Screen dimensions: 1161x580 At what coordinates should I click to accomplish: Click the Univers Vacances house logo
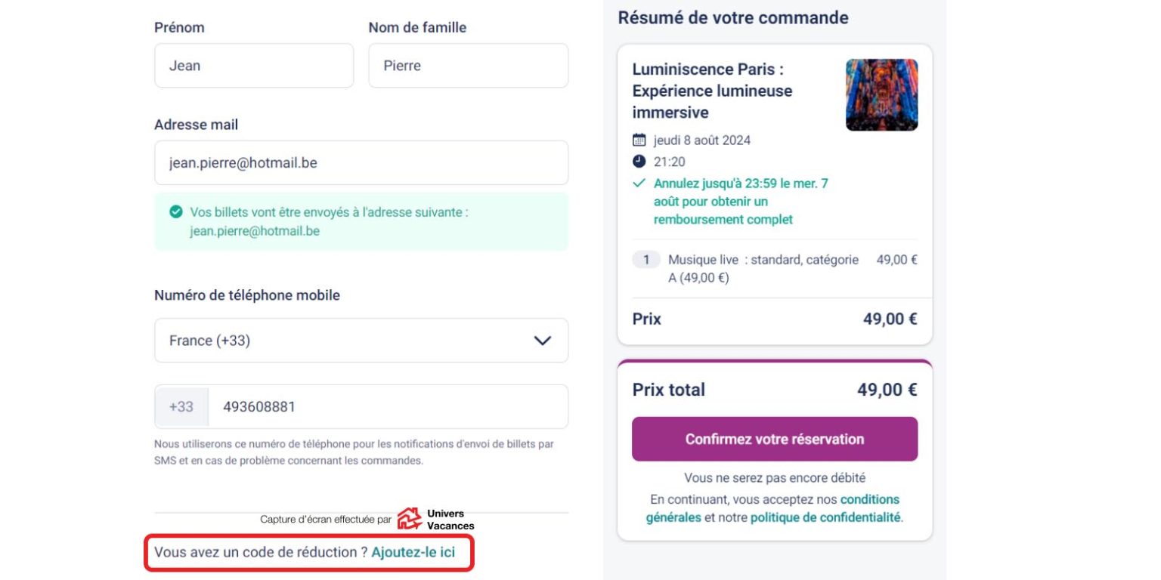pos(410,519)
